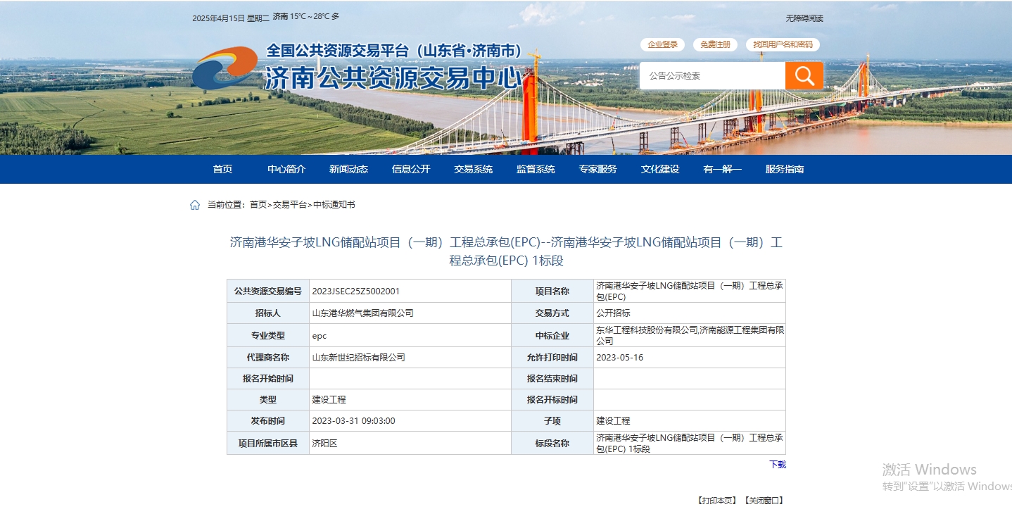Screen dimensions: 1012x514
Task: Select the 专家服务 navigation item
Action: click(597, 169)
